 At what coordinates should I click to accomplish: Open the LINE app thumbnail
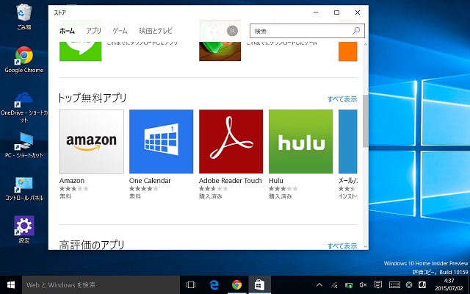click(x=80, y=41)
